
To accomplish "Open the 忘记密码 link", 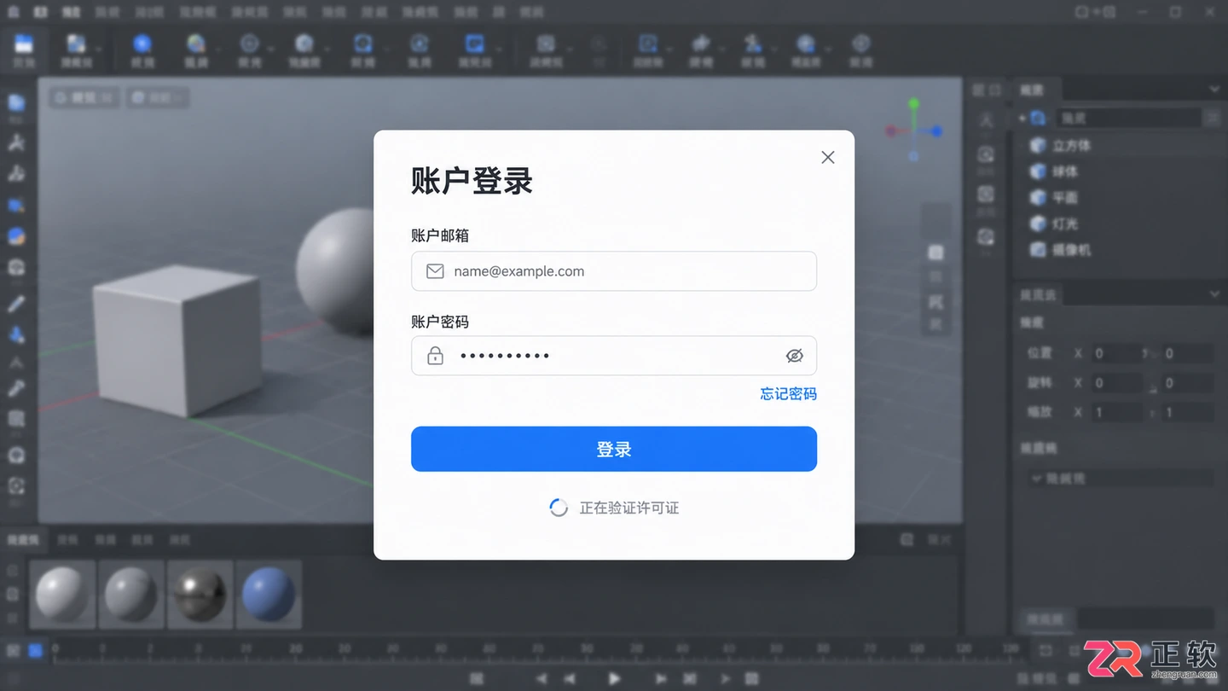I will [x=789, y=394].
